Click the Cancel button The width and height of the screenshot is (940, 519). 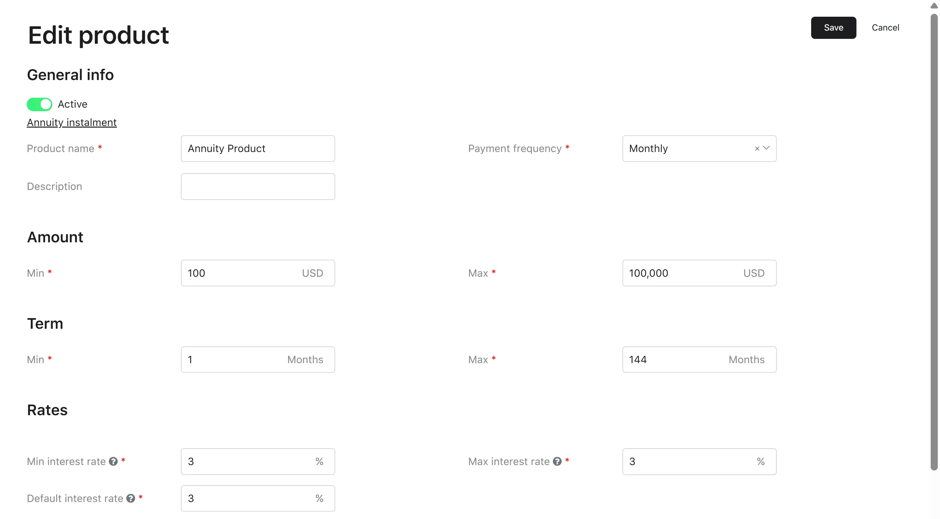[885, 28]
